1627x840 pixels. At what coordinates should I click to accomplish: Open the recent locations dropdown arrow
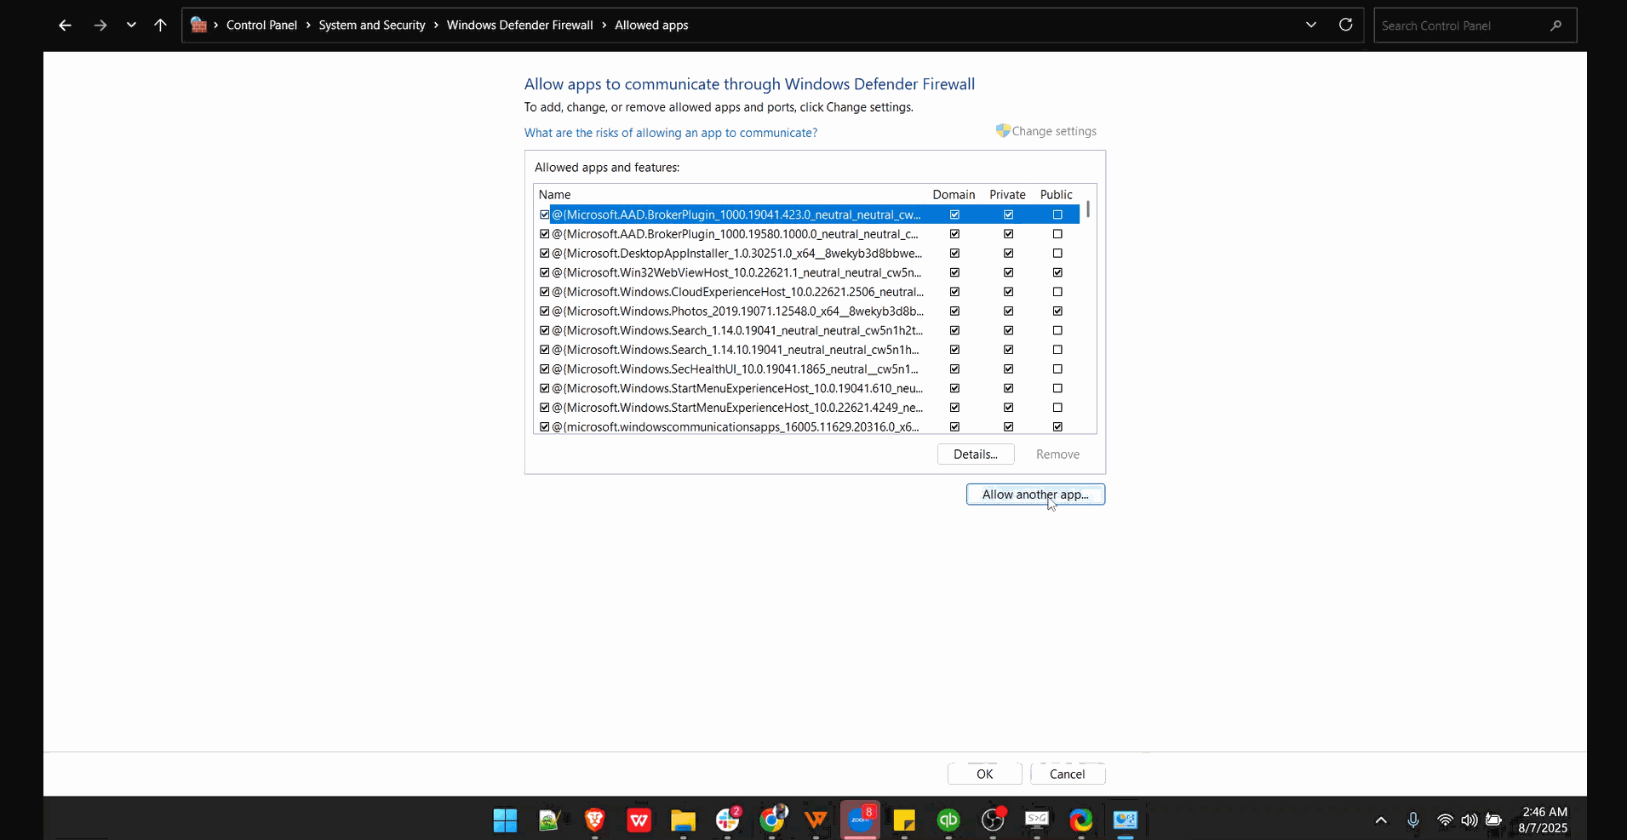click(x=131, y=26)
